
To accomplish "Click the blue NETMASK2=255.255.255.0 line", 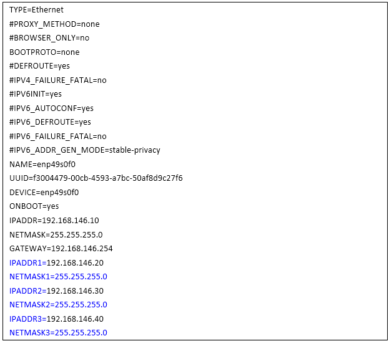I will (x=58, y=305).
